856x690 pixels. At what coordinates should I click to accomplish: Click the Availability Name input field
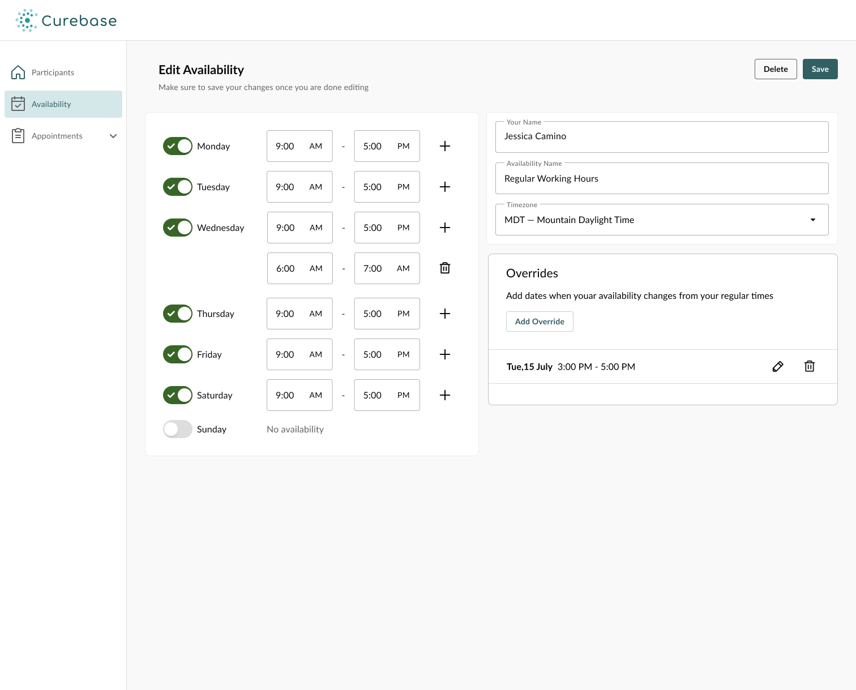661,178
